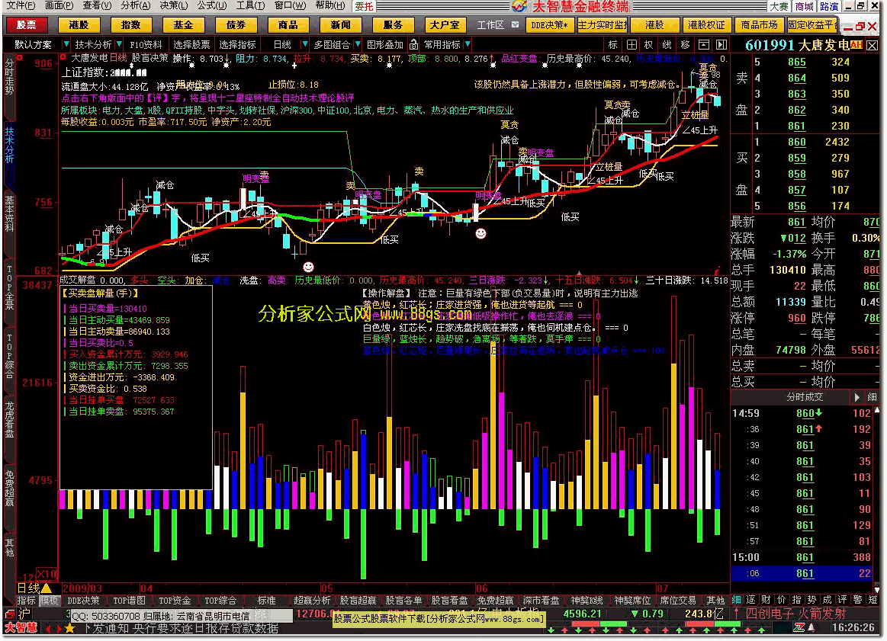Expand the 默认方案 dropdown arrow
Image resolution: width=887 pixels, height=641 pixels.
pyautogui.click(x=66, y=44)
